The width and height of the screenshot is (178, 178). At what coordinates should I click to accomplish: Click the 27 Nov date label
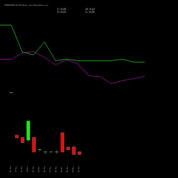click(x=50, y=169)
